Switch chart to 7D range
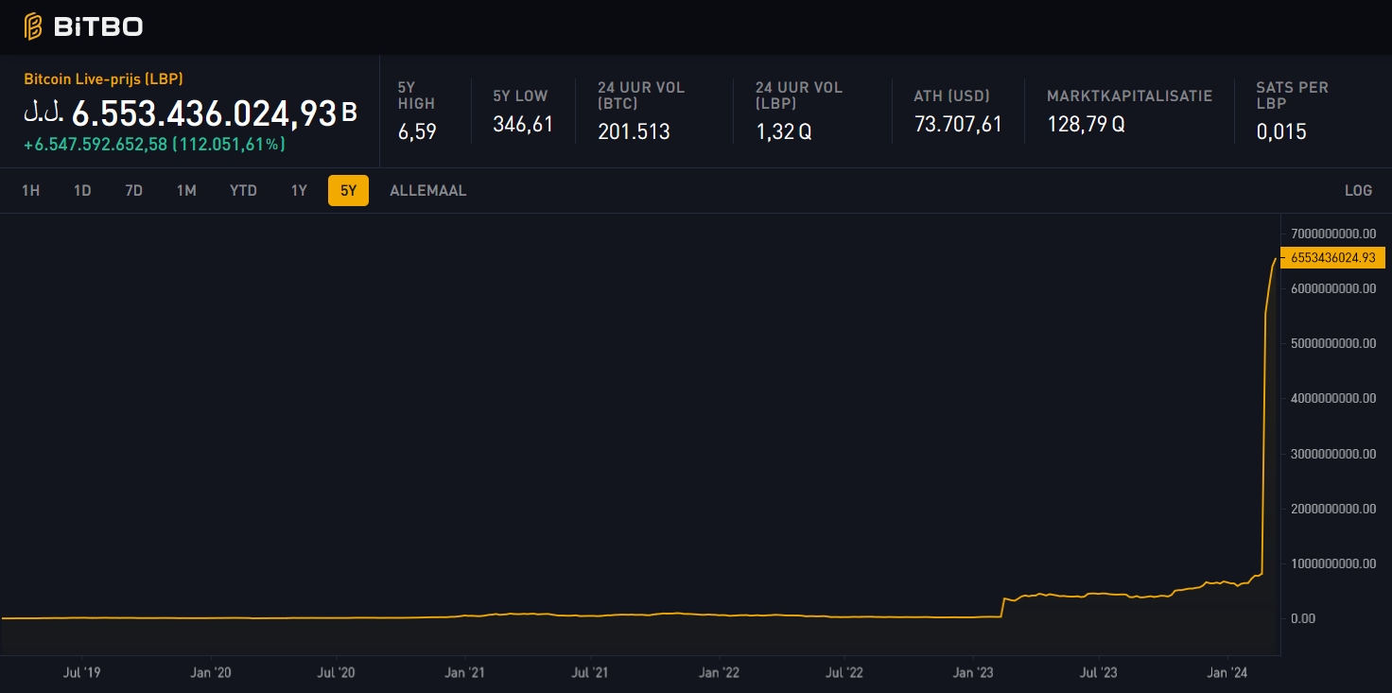Image resolution: width=1392 pixels, height=693 pixels. point(134,190)
